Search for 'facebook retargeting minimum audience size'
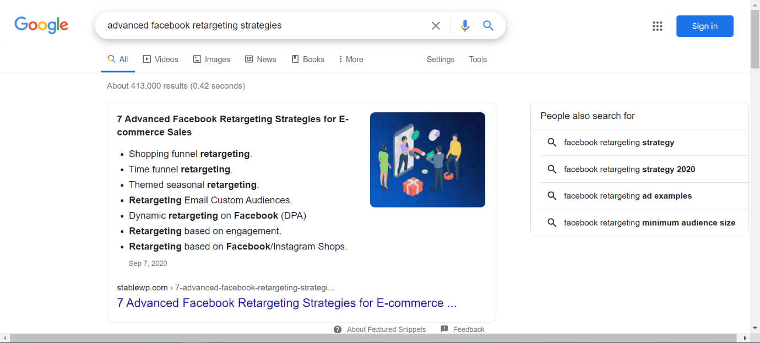Screen dimensions: 760x343 click(649, 223)
